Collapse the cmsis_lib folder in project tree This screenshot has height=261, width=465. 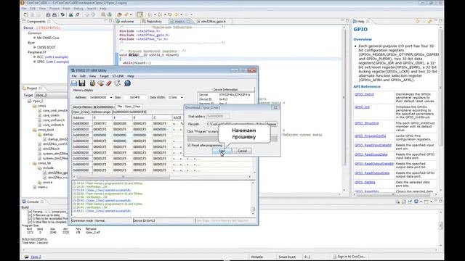click(35, 163)
